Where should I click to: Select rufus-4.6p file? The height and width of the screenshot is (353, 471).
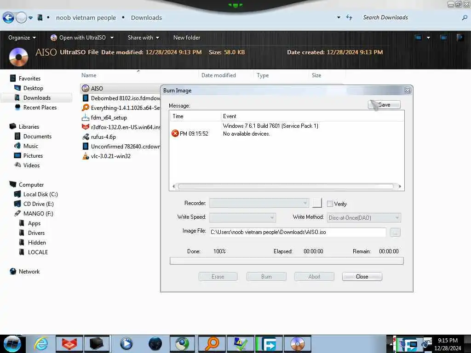point(99,137)
